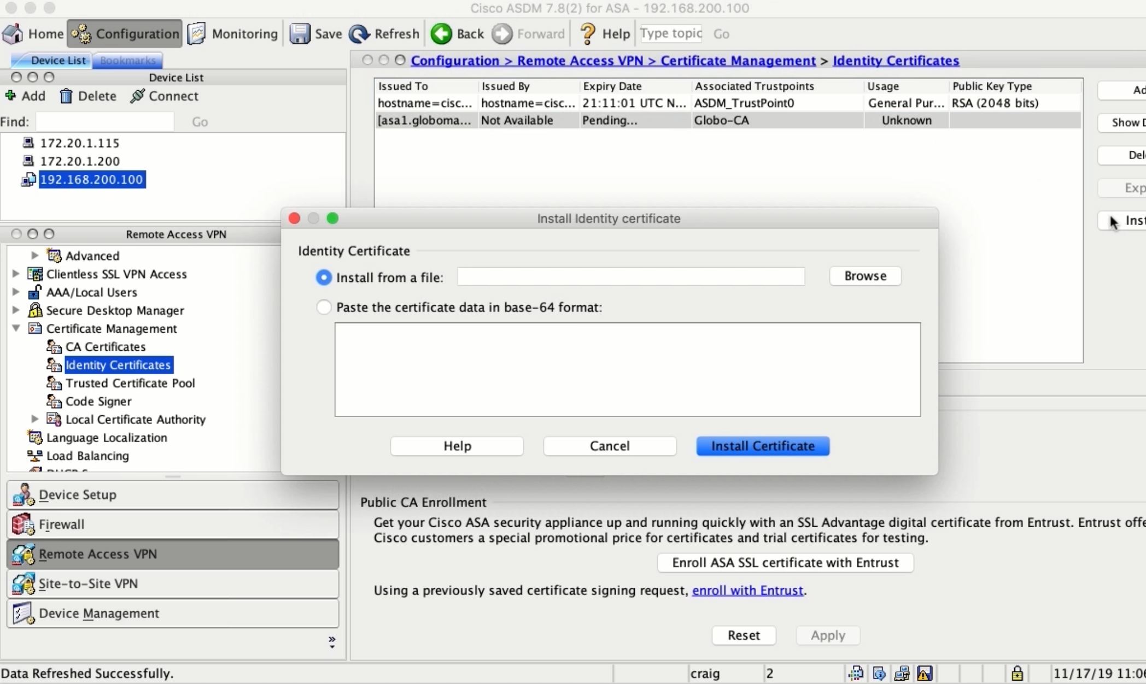This screenshot has width=1146, height=684.
Task: Click the Secure Desktop Manager icon
Action: [x=35, y=310]
